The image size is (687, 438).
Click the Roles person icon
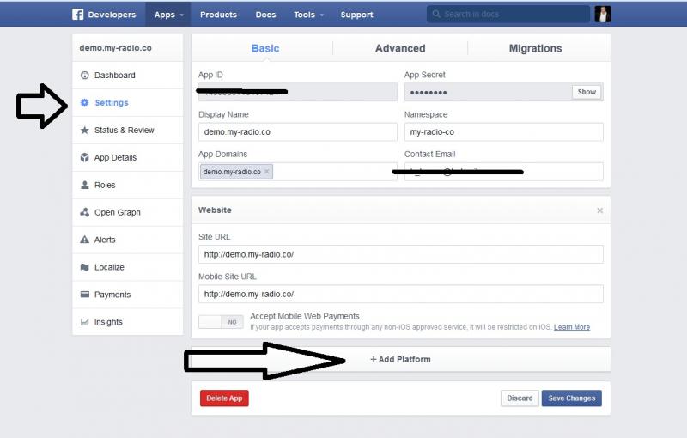point(85,186)
